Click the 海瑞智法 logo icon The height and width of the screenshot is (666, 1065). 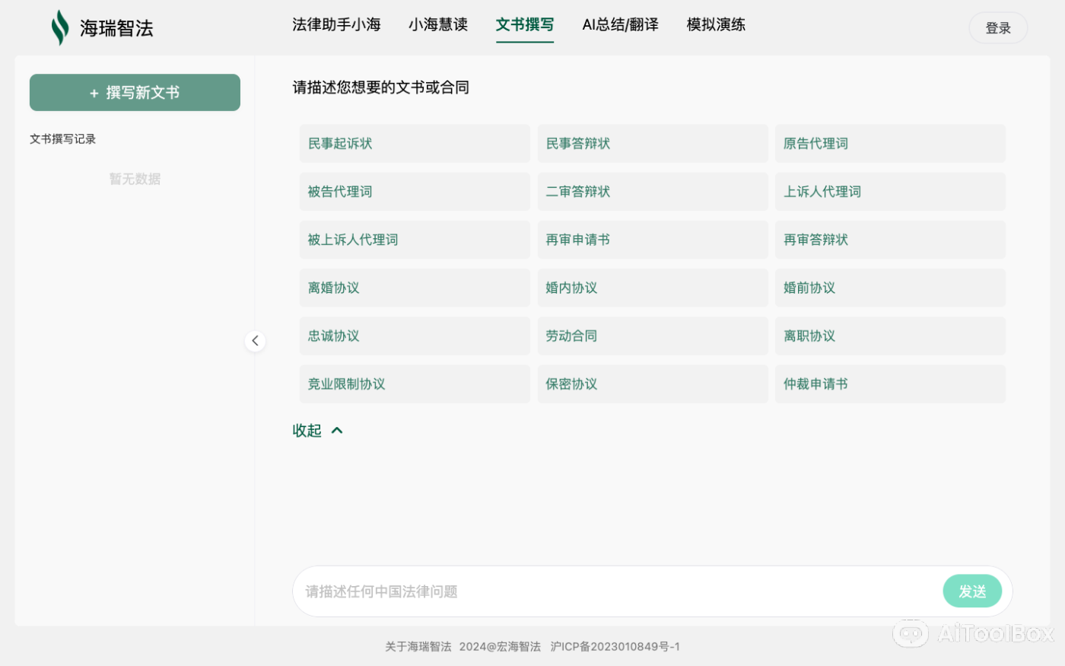tap(60, 26)
